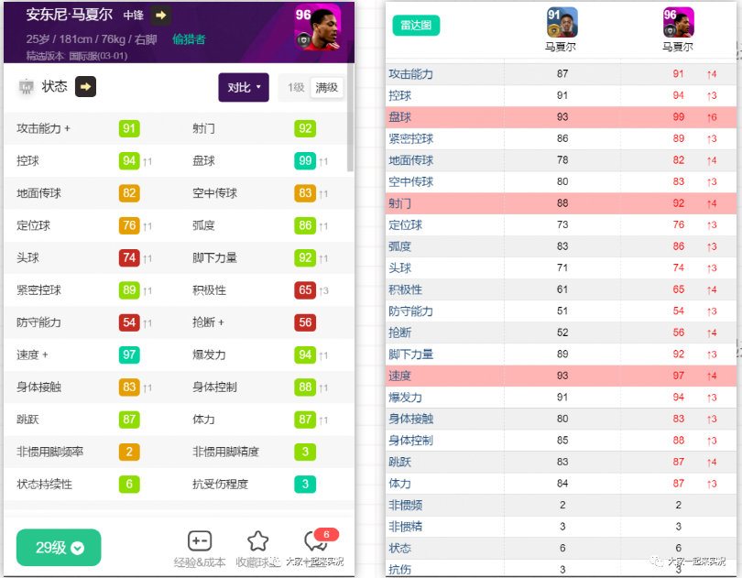The image size is (742, 578).
Task: Click the 雷达图 radar chart button
Action: point(416,25)
